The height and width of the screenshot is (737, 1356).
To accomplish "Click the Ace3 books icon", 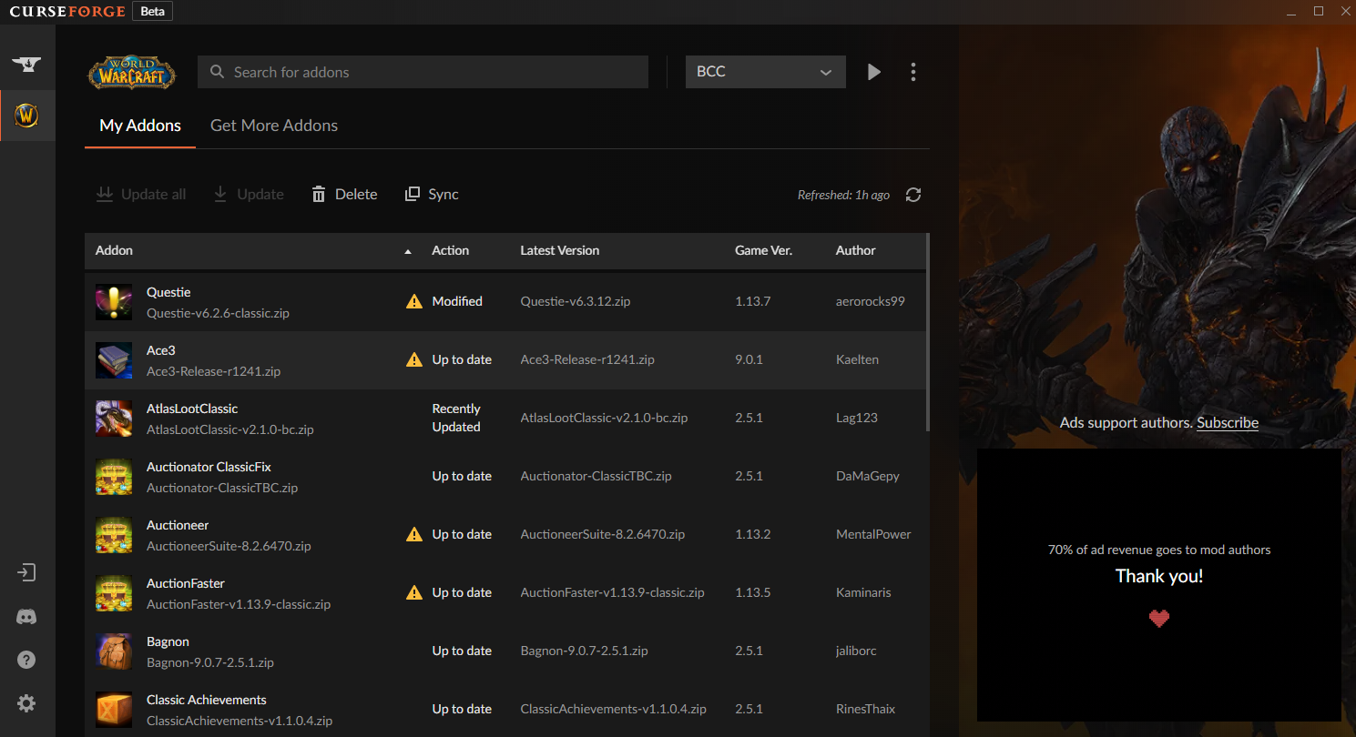I will [114, 360].
